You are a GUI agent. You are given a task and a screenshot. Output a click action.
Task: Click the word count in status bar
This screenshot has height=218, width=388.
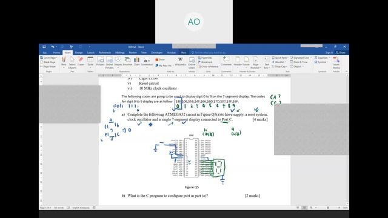(x=59, y=208)
